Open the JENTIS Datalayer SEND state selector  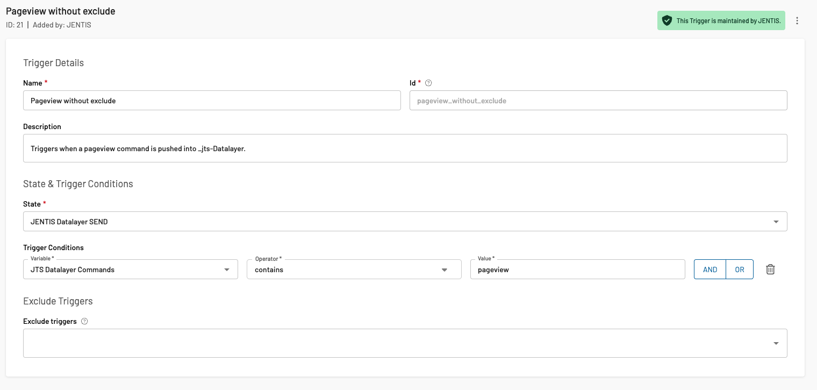(398, 222)
